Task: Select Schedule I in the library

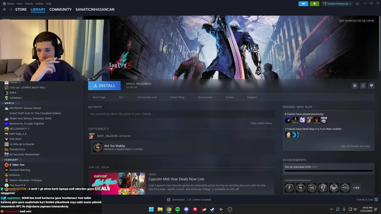Action: coord(15,98)
